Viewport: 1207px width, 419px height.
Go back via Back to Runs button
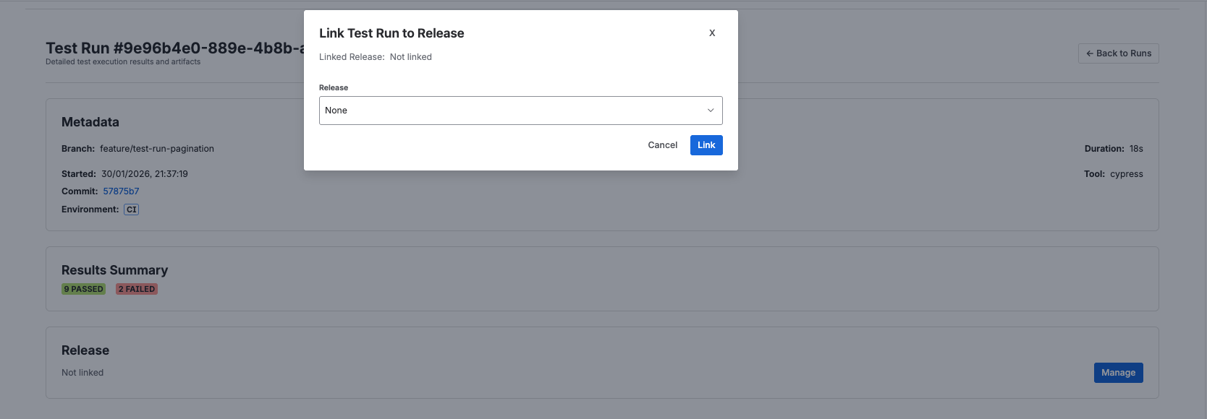pos(1119,53)
